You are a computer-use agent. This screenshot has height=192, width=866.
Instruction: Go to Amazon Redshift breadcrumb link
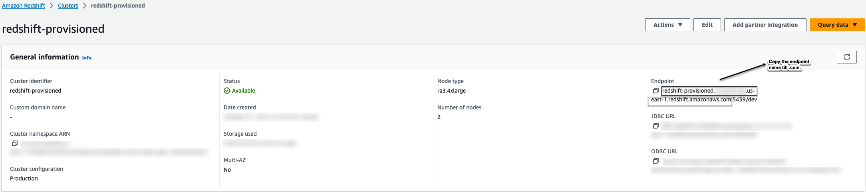(24, 6)
